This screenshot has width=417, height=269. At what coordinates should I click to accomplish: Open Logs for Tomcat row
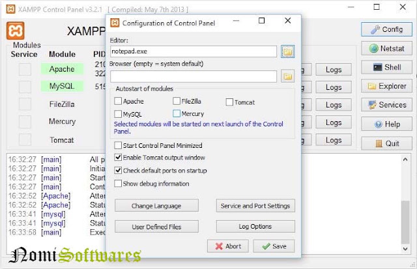pyautogui.click(x=334, y=140)
